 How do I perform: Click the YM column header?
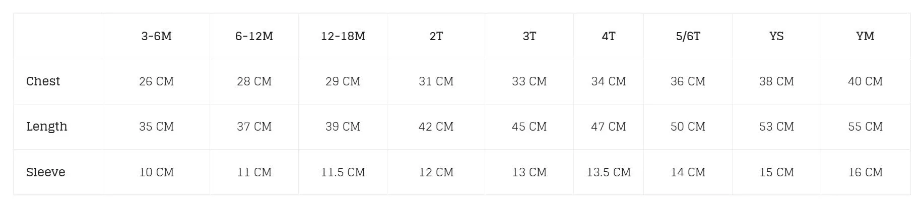[865, 36]
